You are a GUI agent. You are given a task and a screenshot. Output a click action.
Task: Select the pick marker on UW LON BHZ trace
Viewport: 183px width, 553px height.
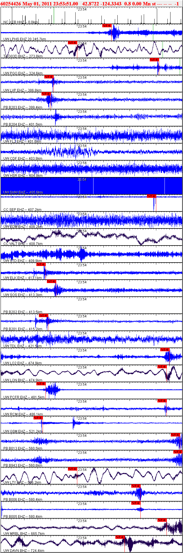click(162, 367)
